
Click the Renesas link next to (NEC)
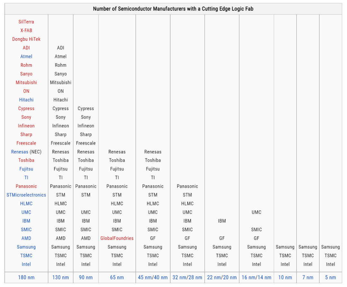coord(20,152)
